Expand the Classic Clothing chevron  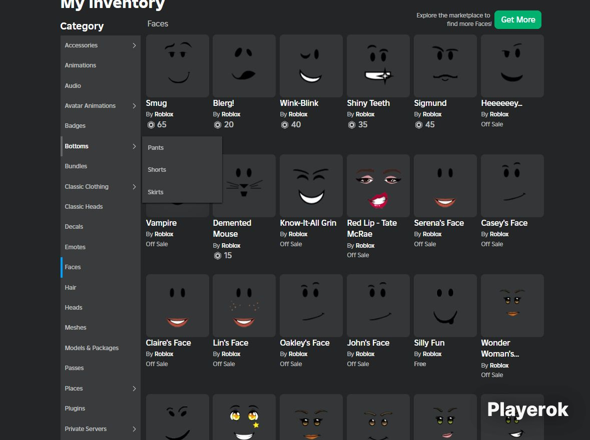tap(134, 187)
